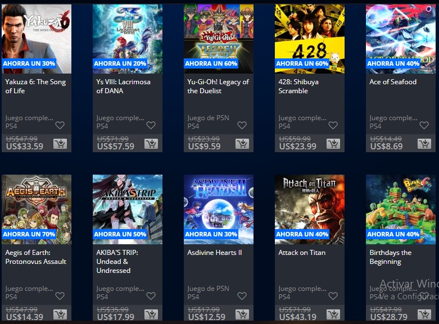Add Asdivine Hearts II to cart
439x324 pixels.
point(242,314)
